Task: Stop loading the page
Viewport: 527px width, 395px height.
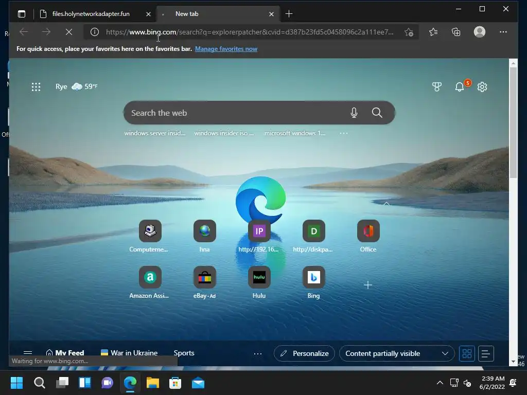Action: coord(69,32)
